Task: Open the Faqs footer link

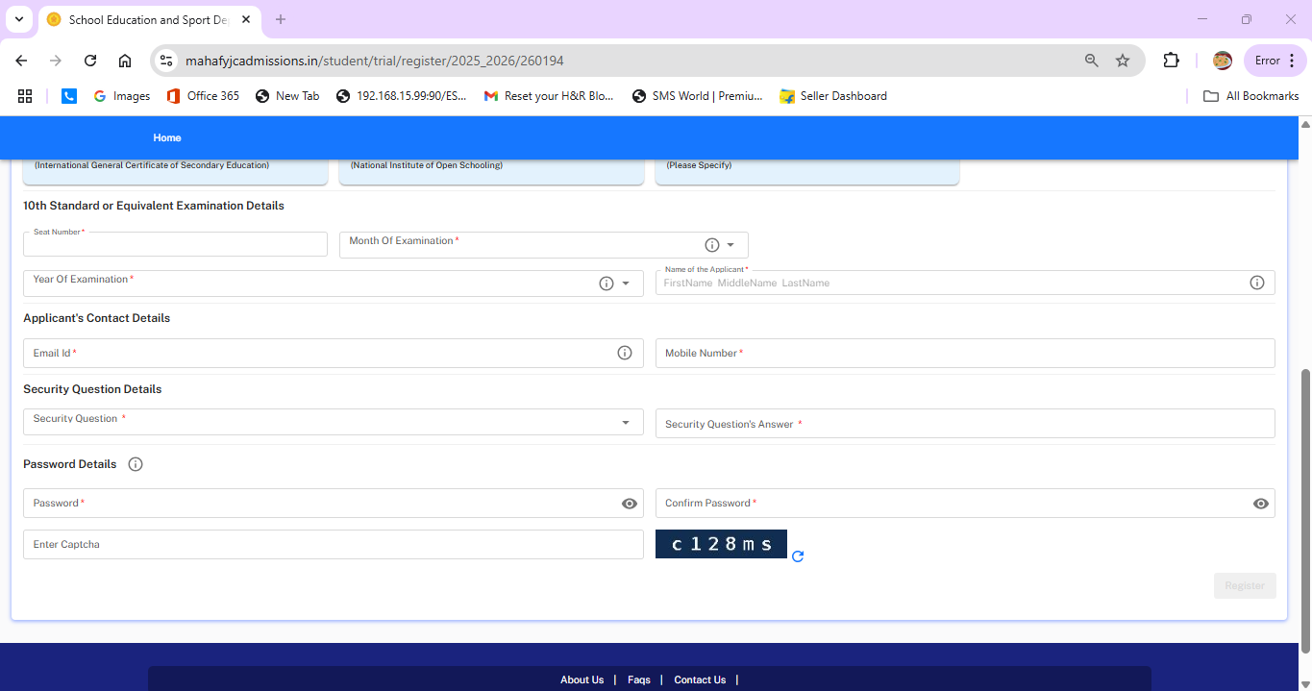Action: click(639, 679)
